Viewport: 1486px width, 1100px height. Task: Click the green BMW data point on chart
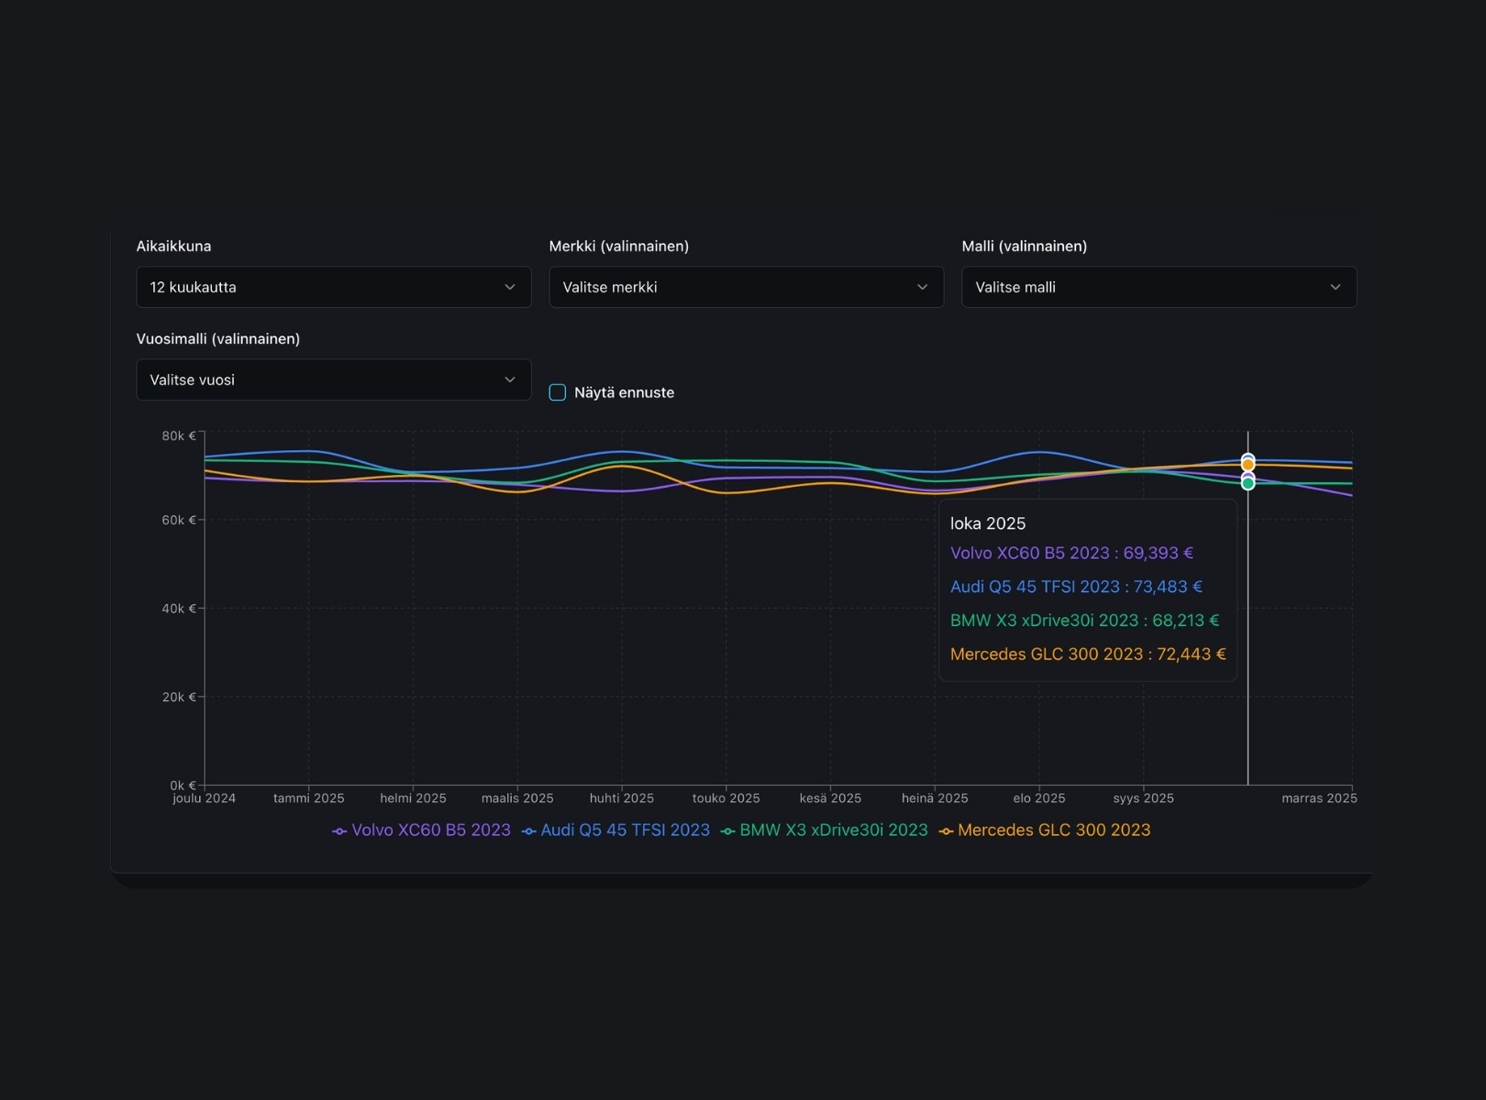pyautogui.click(x=1248, y=483)
